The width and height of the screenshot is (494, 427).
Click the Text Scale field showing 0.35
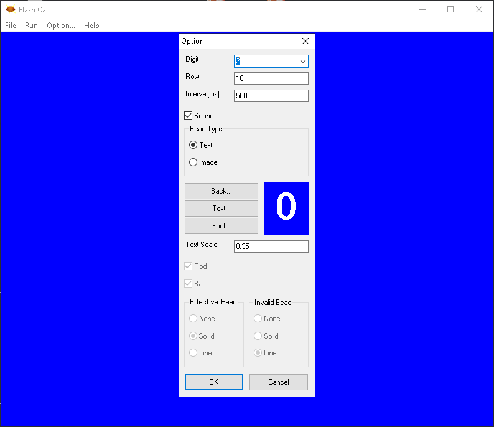click(271, 246)
